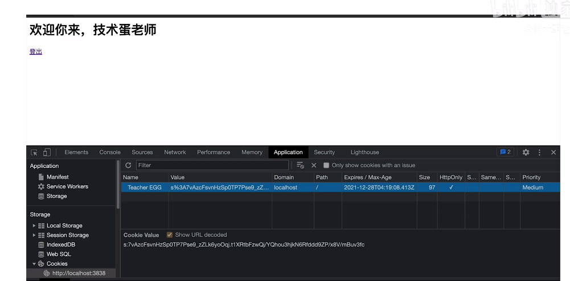570x281 pixels.
Task: Click the Medium priority cell
Action: click(540, 187)
